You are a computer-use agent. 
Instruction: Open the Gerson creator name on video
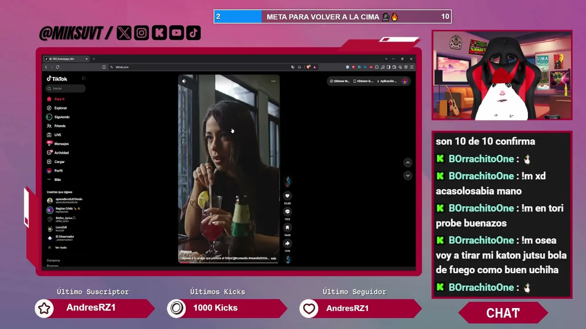point(186,252)
